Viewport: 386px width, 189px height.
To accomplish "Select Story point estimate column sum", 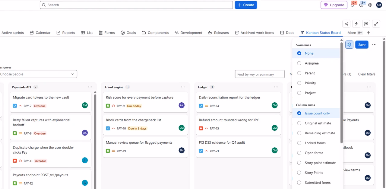I will pyautogui.click(x=316, y=163).
